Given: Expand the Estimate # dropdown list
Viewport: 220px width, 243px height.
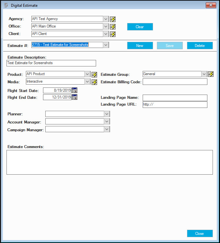Looking at the screenshot, I should click(106, 45).
